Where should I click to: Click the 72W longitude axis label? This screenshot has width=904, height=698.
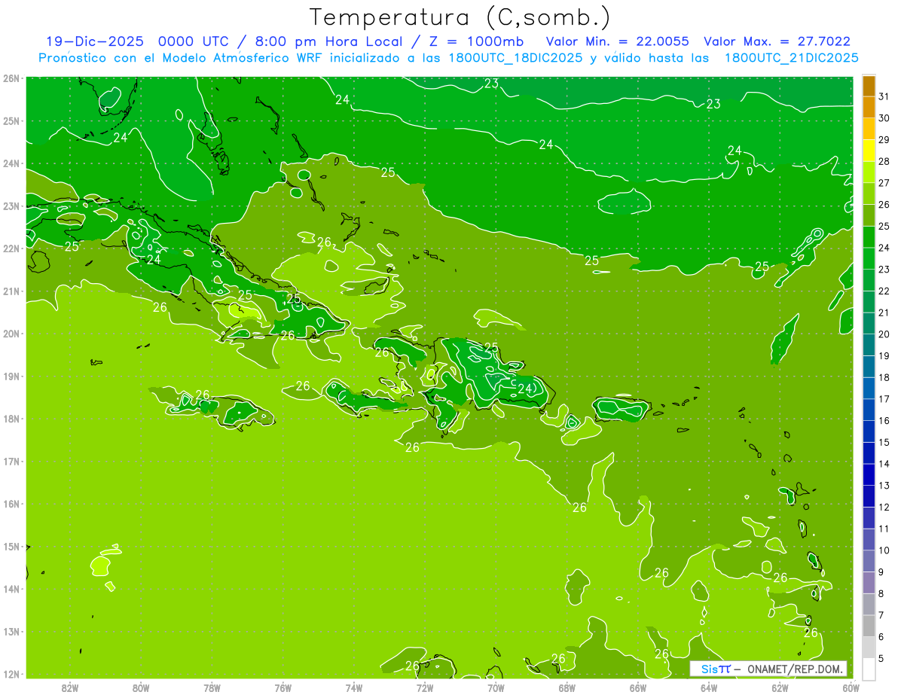tap(425, 687)
